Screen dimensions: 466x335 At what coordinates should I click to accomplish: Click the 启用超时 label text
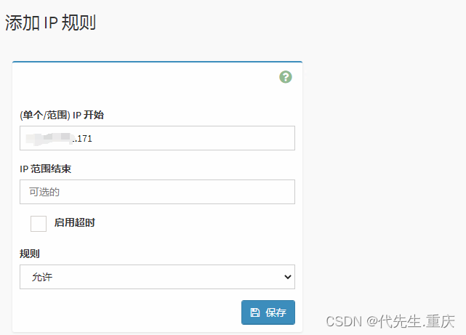pyautogui.click(x=74, y=223)
